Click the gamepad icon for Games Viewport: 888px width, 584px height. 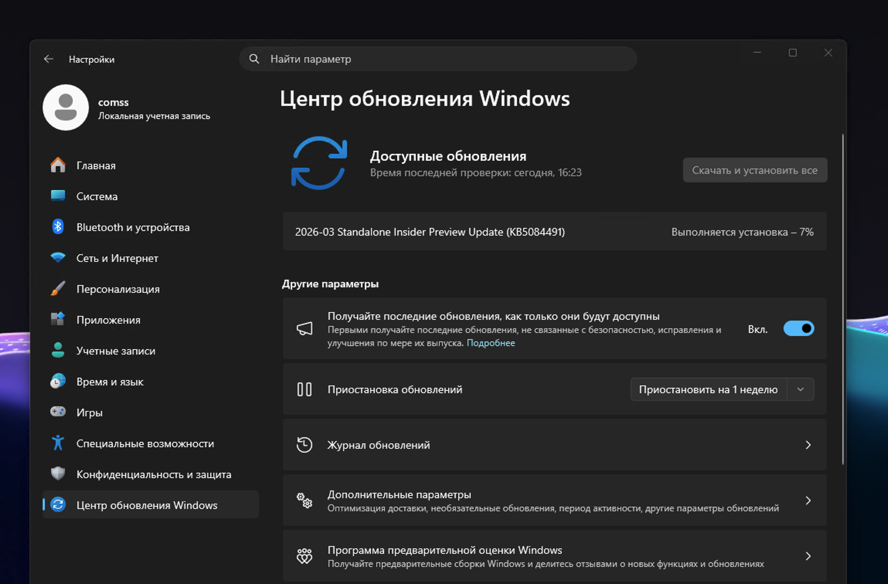pyautogui.click(x=58, y=412)
